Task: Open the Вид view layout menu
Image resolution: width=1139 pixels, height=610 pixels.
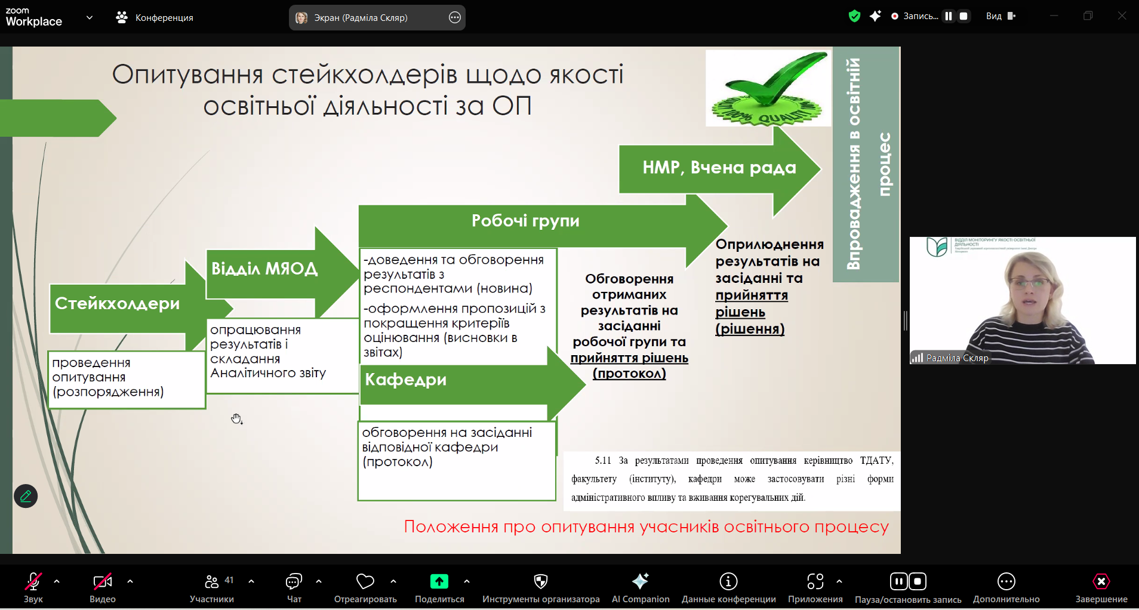Action: (1001, 16)
